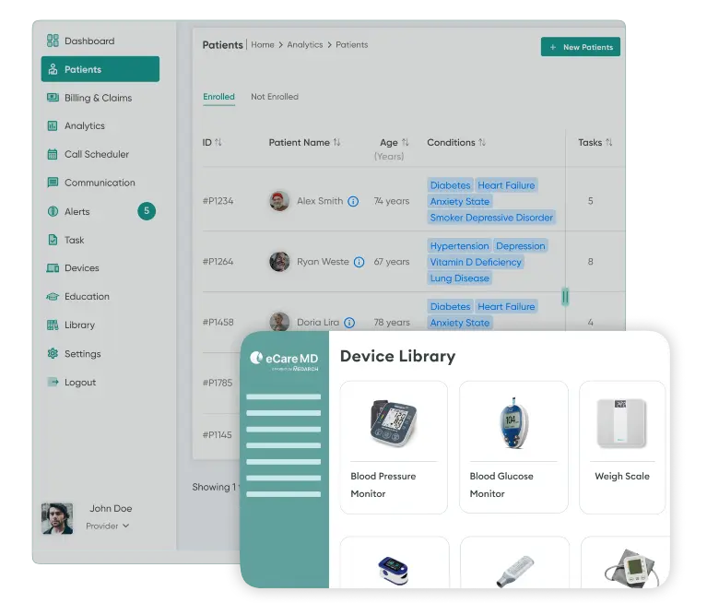Open Settings from the sidebar
The image size is (707, 603).
click(x=83, y=353)
